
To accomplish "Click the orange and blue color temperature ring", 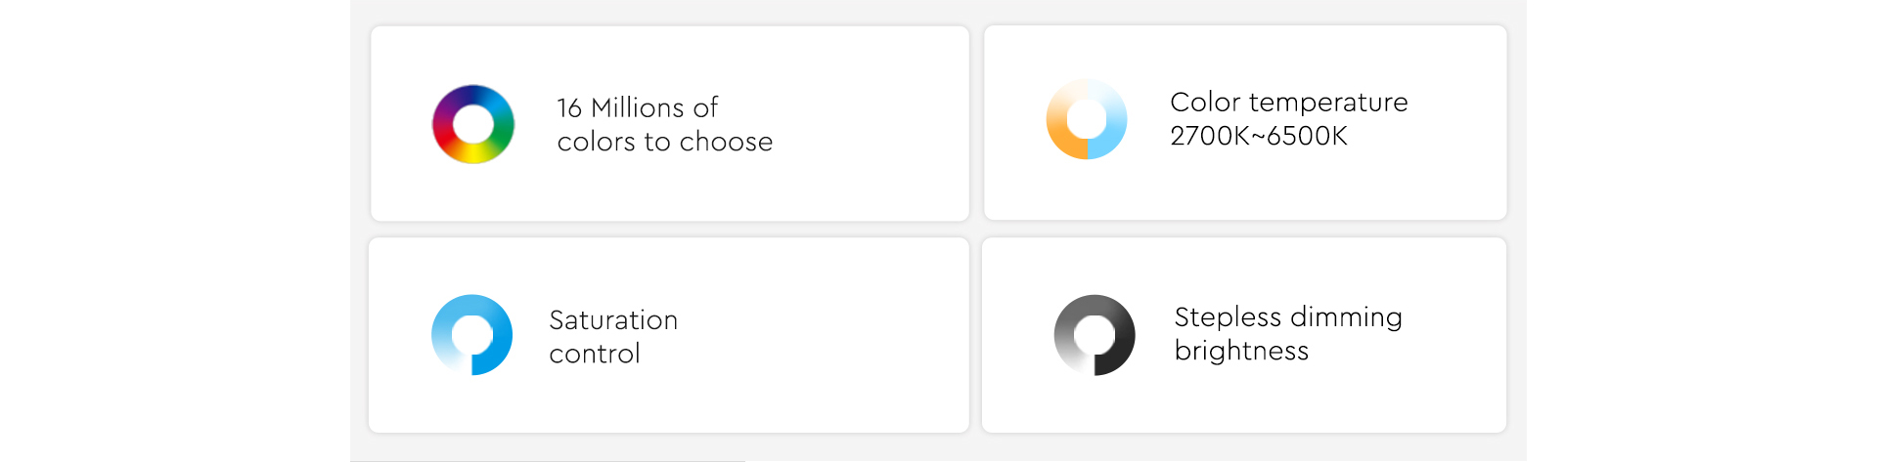I will tap(1087, 119).
